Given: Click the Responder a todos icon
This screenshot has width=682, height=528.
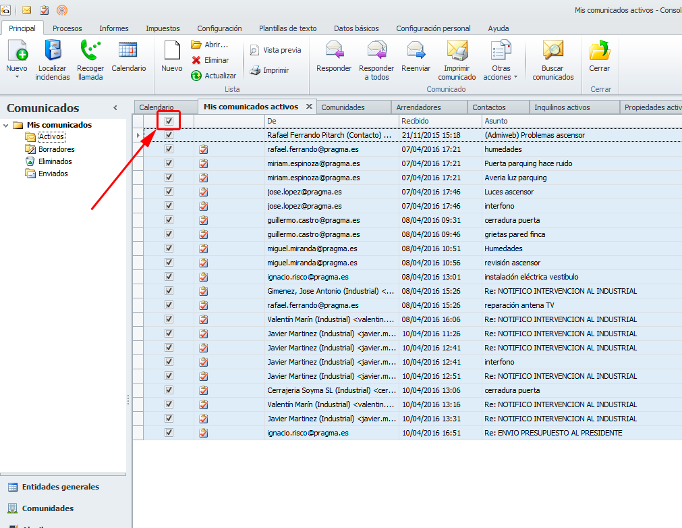Looking at the screenshot, I should click(x=376, y=51).
